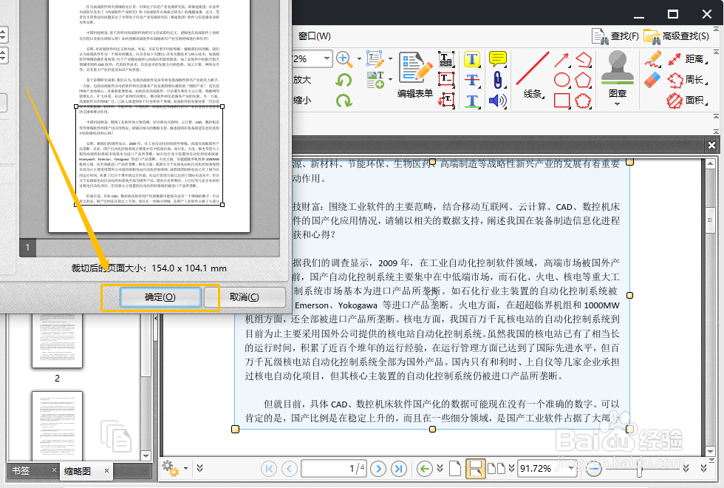Pick the eraser tool
Viewport: 724px width, 488px height.
(653, 78)
